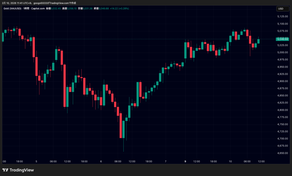Click the TradingView logo icon
Viewport: 292px width, 176px height.
pos(5,170)
